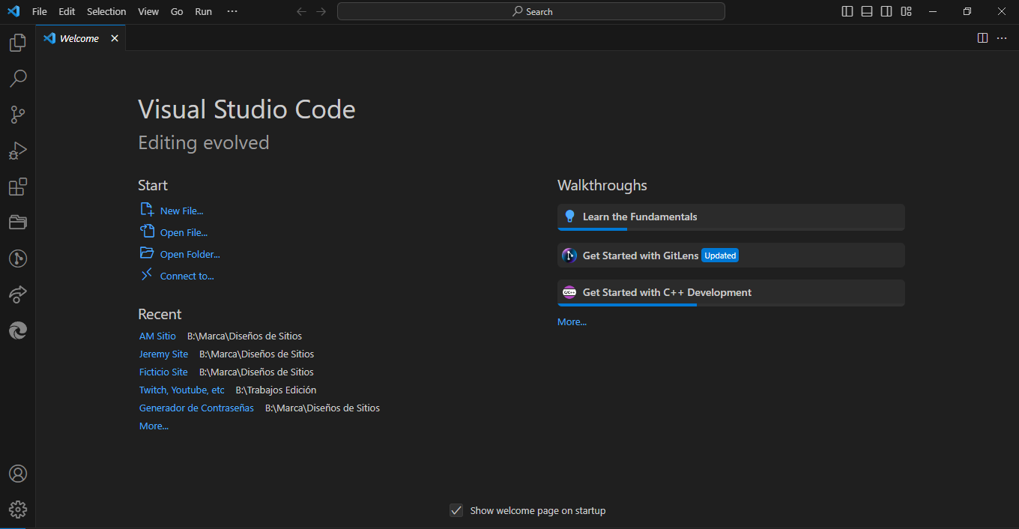
Task: Open the GitLens icon in activity bar
Action: point(17,259)
